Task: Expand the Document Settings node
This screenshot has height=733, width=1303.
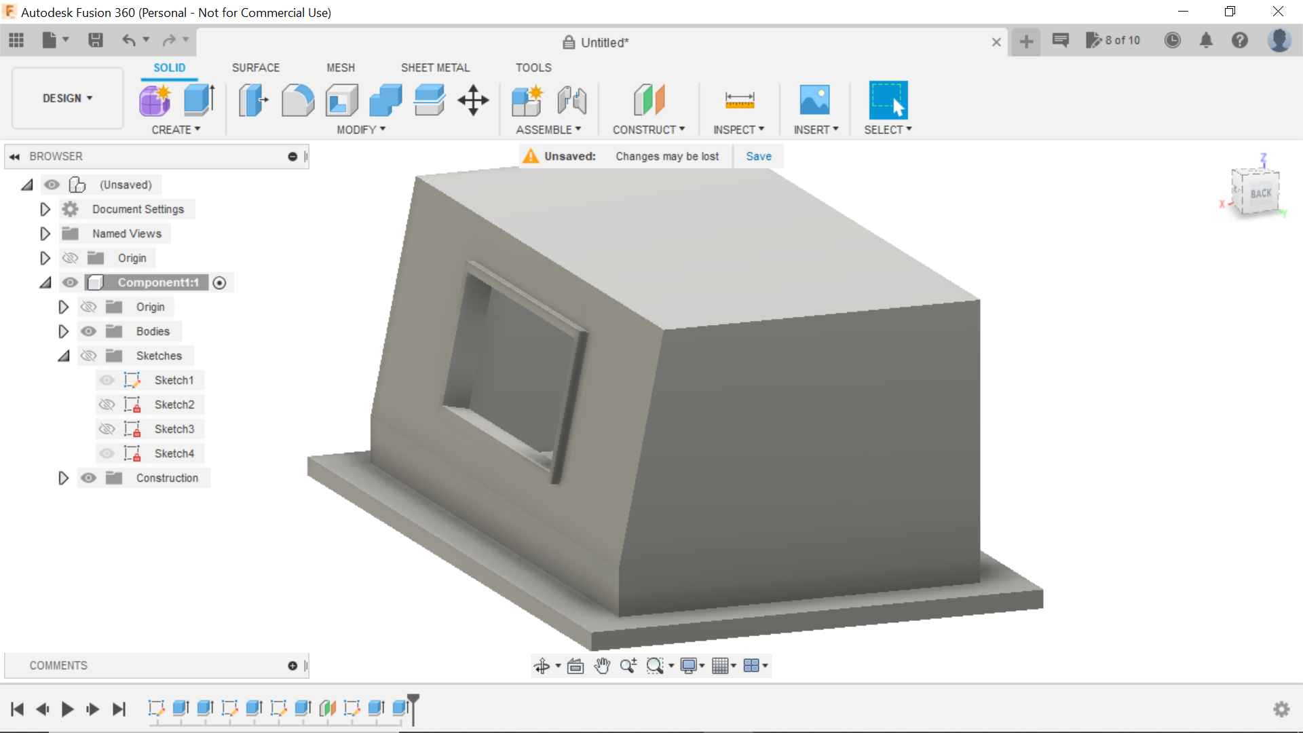Action: [45, 209]
